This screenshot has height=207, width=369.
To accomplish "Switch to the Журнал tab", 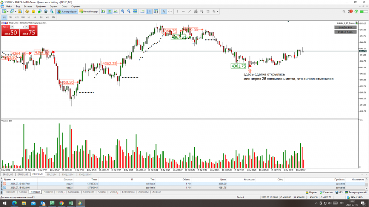I will [156, 192].
